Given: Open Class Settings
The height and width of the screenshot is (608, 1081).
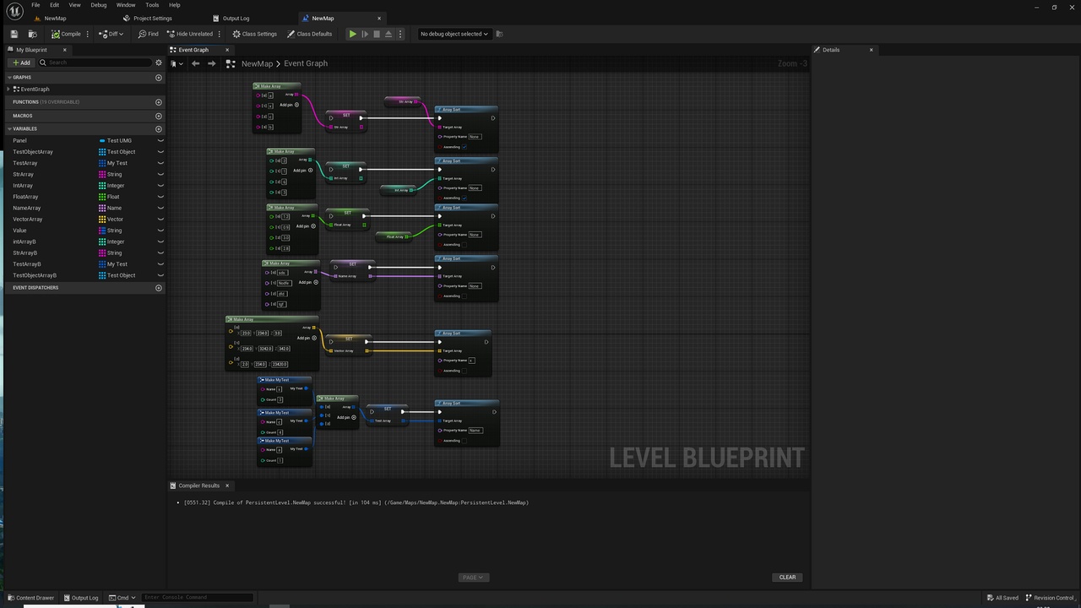Looking at the screenshot, I should pyautogui.click(x=254, y=34).
